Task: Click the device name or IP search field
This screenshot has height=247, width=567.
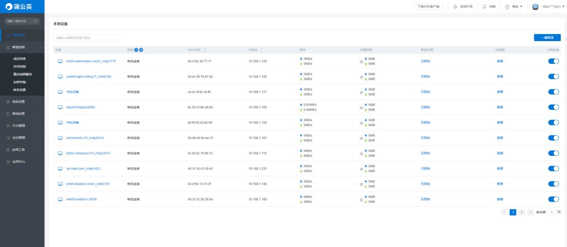Action: (x=86, y=38)
